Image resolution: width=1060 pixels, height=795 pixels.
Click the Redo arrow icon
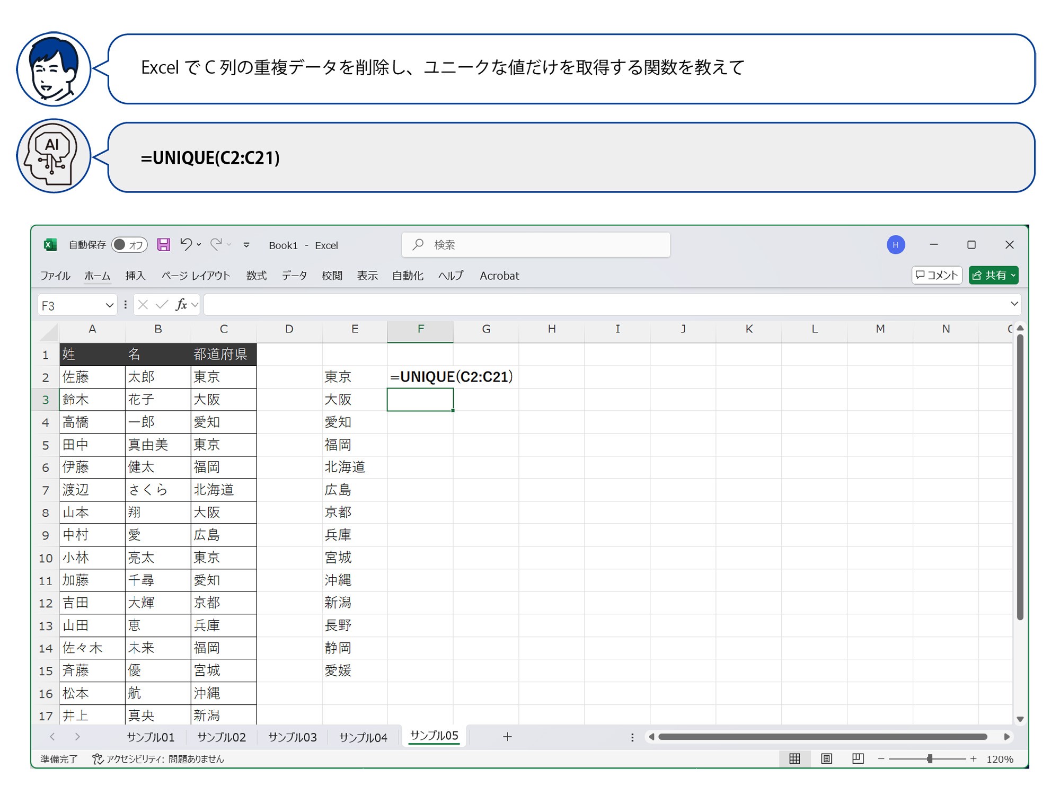216,244
